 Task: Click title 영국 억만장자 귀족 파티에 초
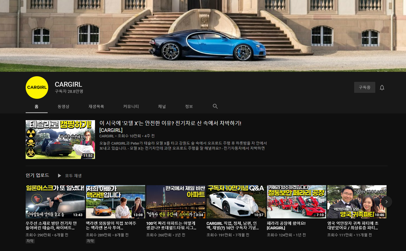[x=353, y=225]
